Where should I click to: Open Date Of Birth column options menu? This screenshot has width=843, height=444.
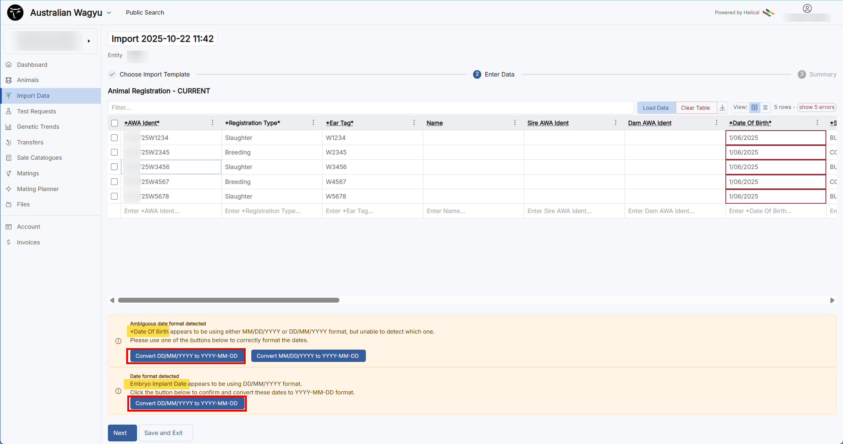pyautogui.click(x=817, y=123)
